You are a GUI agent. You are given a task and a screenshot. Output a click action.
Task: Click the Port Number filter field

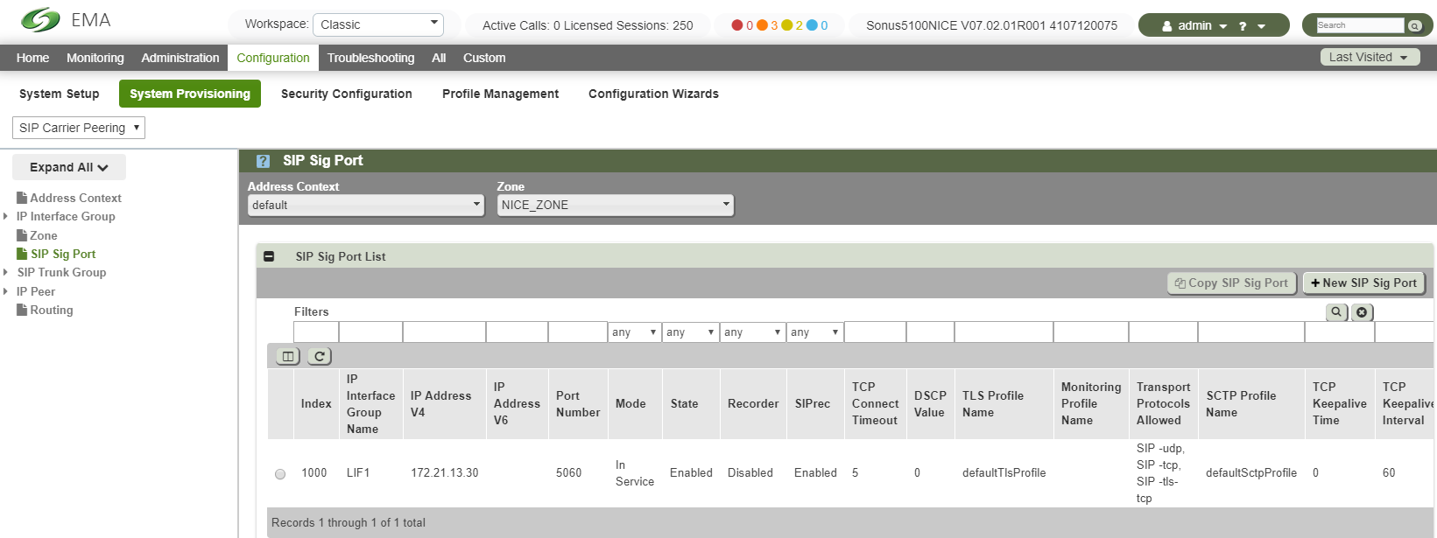tap(577, 332)
